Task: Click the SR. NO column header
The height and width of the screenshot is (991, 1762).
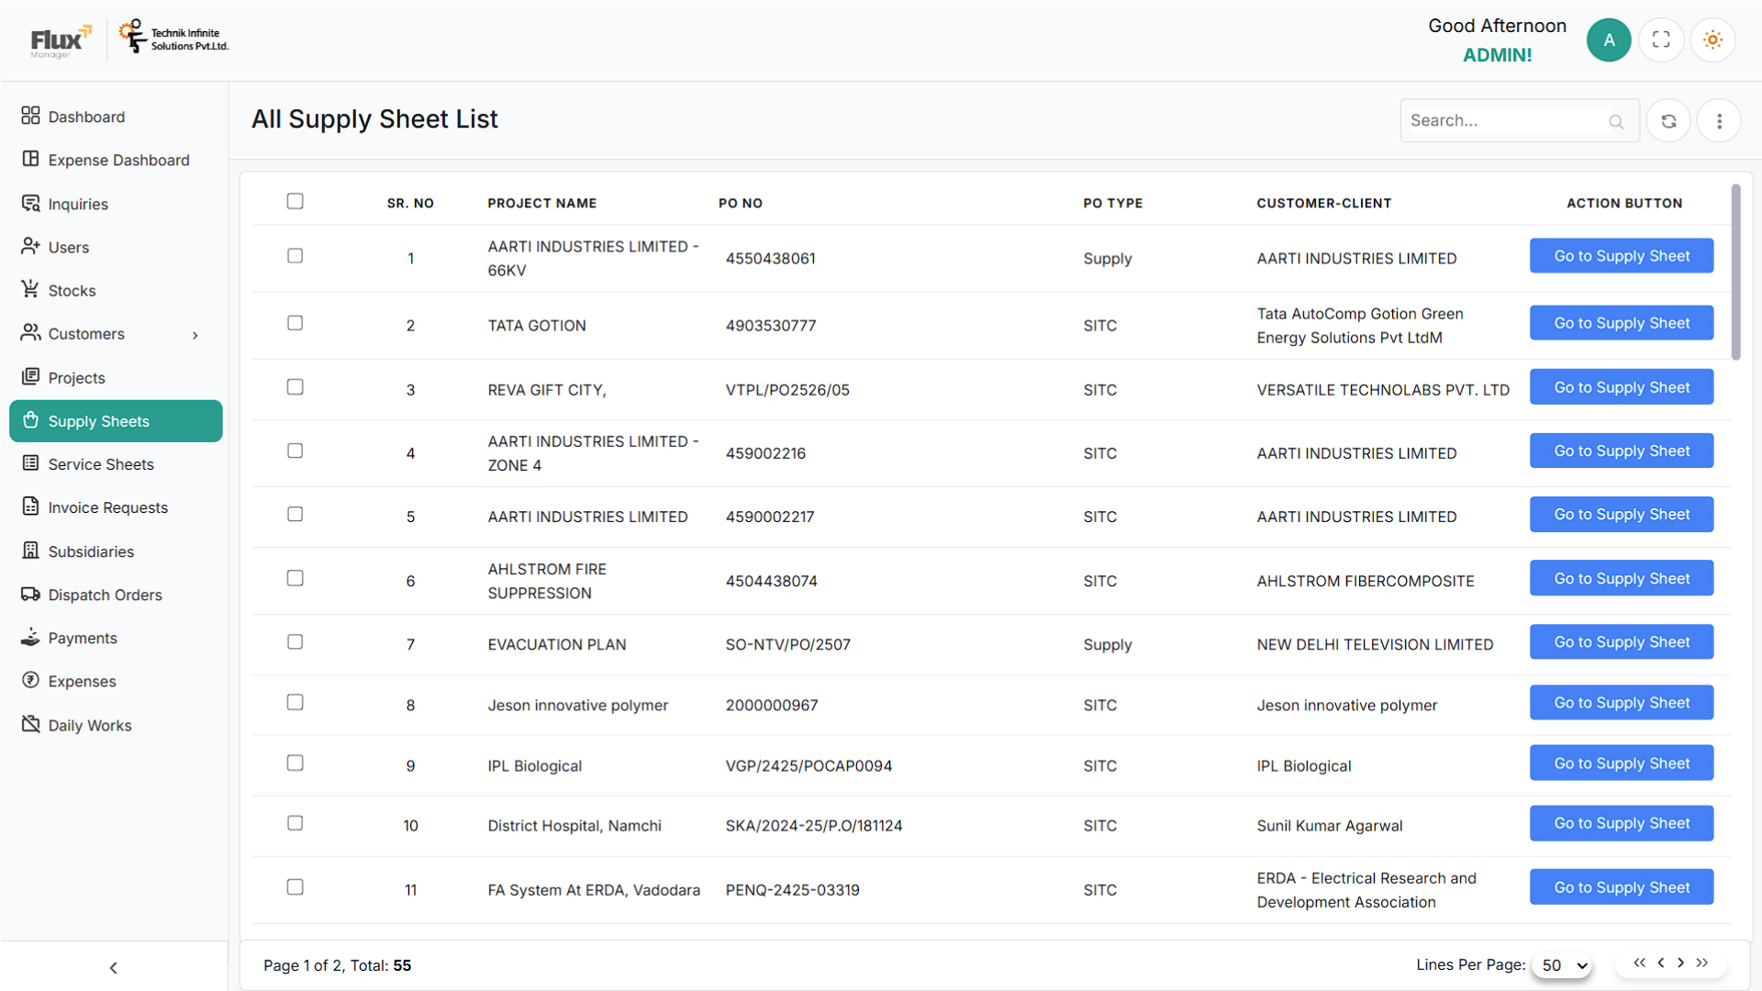Action: (x=410, y=203)
